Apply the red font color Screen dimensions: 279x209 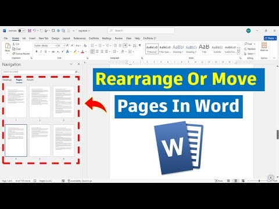point(83,52)
